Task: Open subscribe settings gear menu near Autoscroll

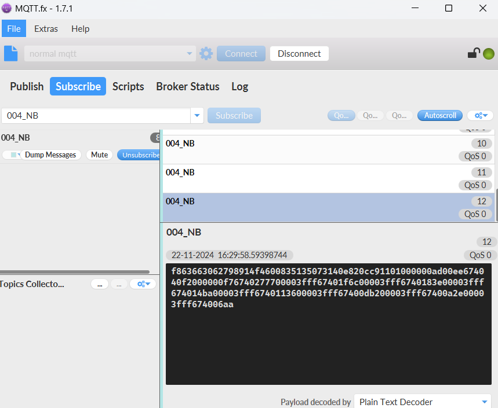Action: (x=480, y=116)
